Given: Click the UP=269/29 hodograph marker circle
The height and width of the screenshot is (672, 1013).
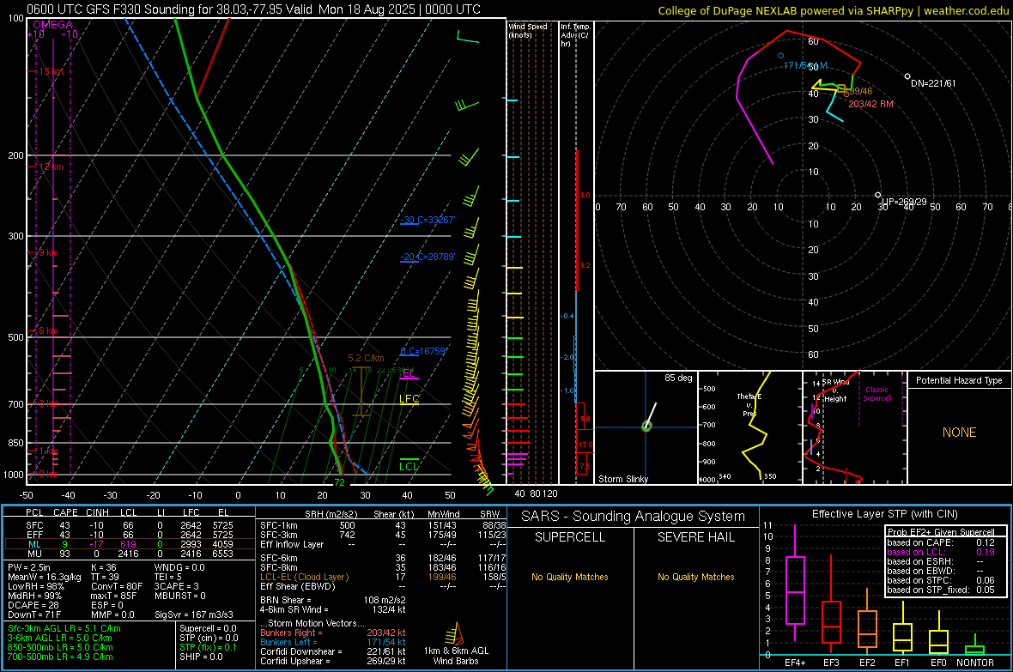Looking at the screenshot, I should [877, 195].
